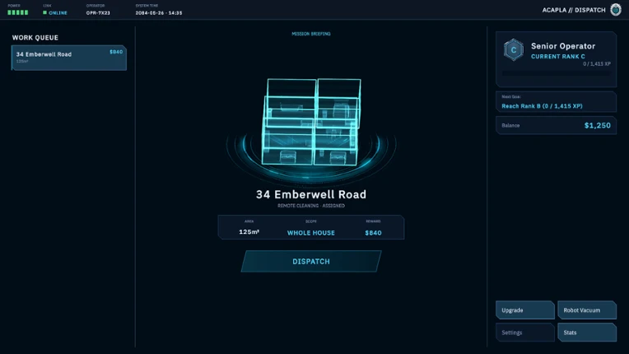Click the balance value $1,250
The width and height of the screenshot is (629, 354).
pos(598,125)
